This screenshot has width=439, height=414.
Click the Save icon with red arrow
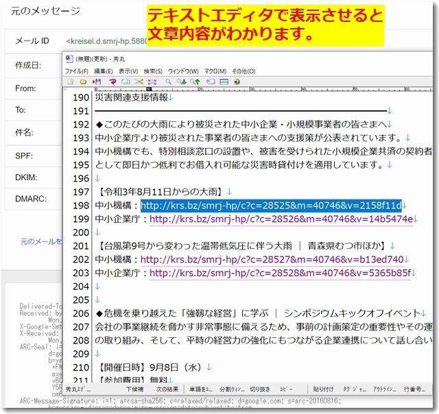(x=97, y=82)
